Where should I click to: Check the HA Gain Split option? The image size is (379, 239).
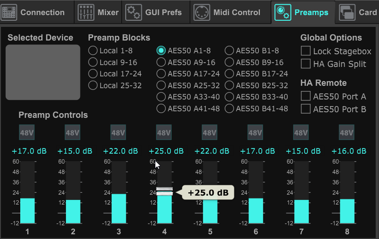point(306,63)
